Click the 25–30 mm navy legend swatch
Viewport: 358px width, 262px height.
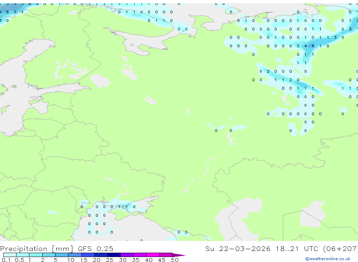pyautogui.click(x=114, y=255)
